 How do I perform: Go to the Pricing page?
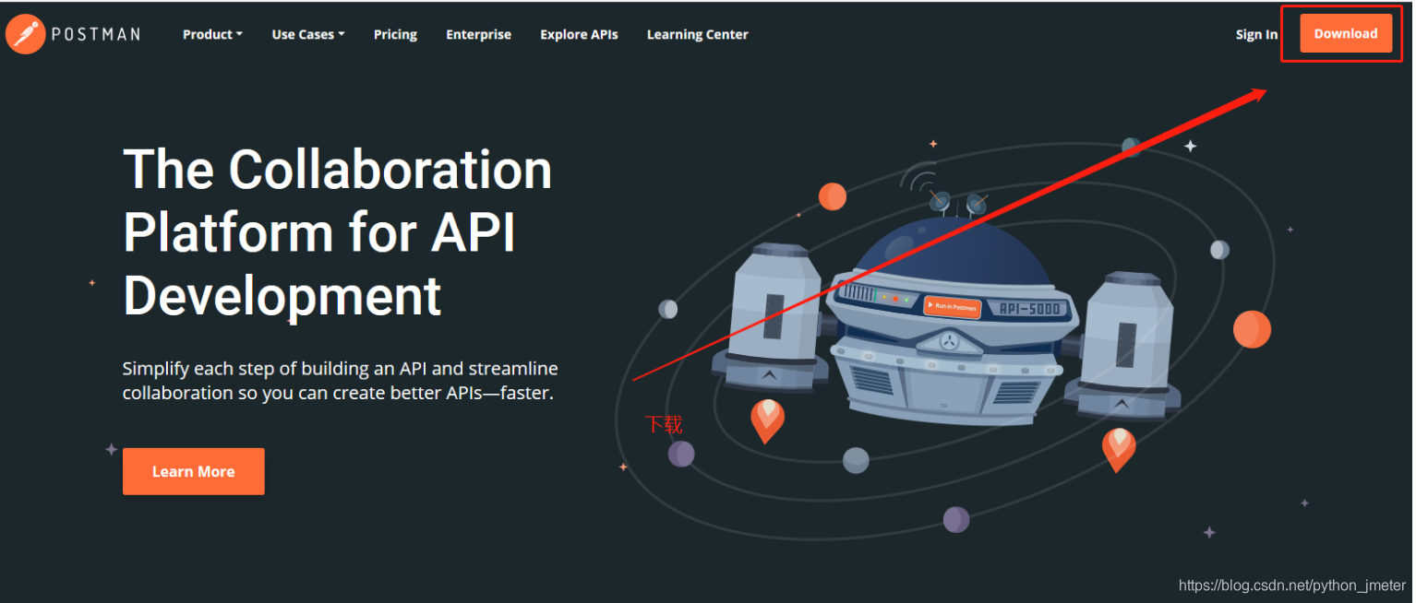[395, 34]
